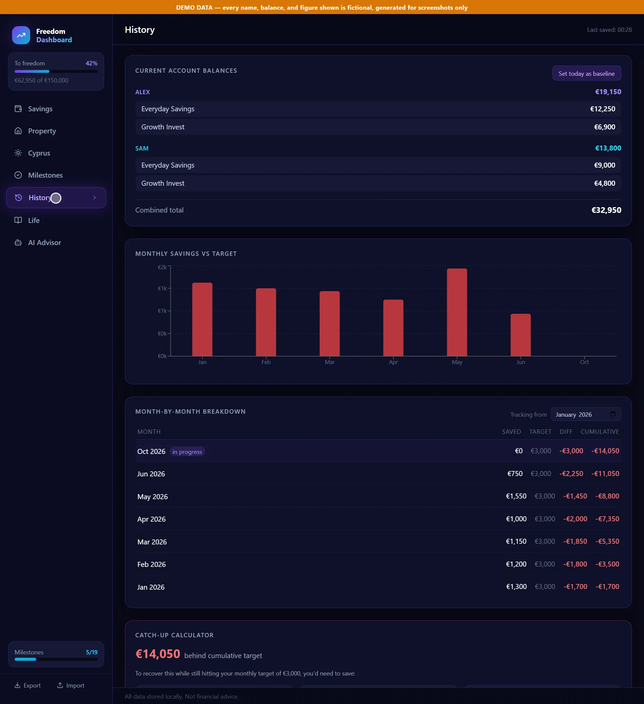Click the AI Advisor robot icon

[18, 242]
